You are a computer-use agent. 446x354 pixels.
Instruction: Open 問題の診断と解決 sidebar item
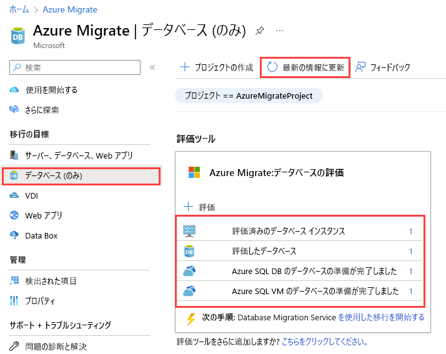tap(56, 347)
